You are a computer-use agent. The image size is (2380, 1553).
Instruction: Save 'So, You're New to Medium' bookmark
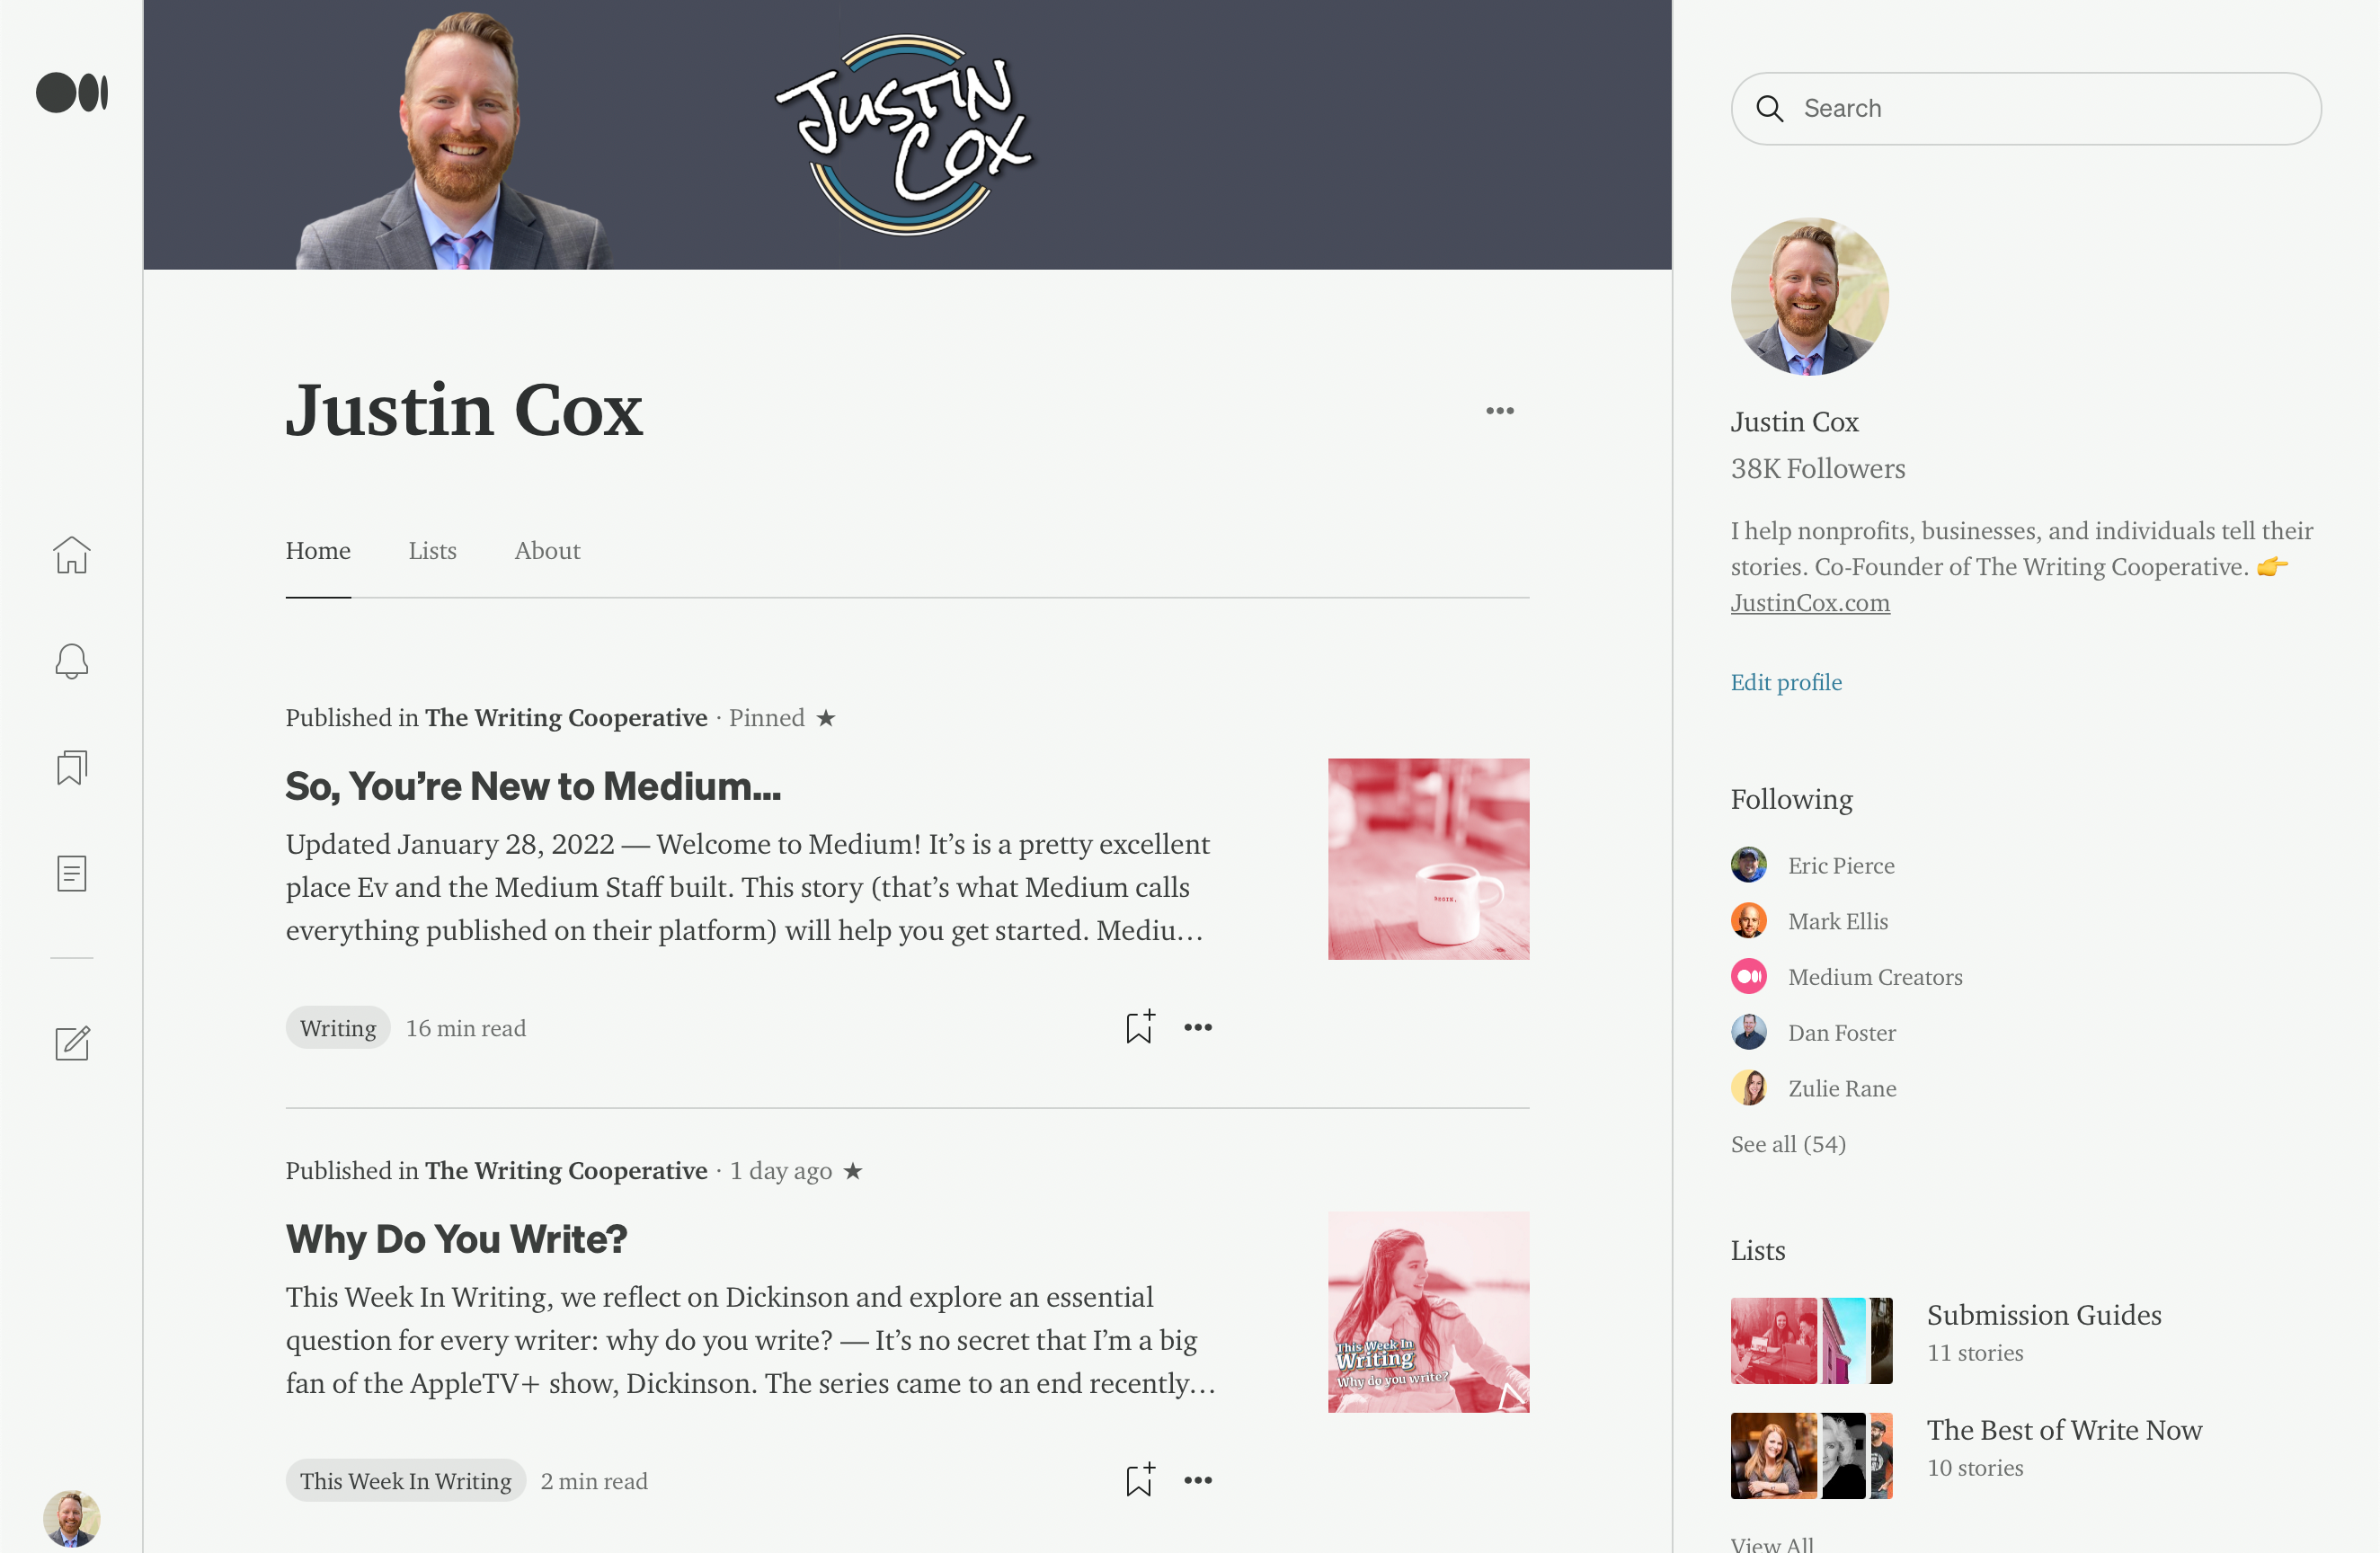pos(1139,1027)
